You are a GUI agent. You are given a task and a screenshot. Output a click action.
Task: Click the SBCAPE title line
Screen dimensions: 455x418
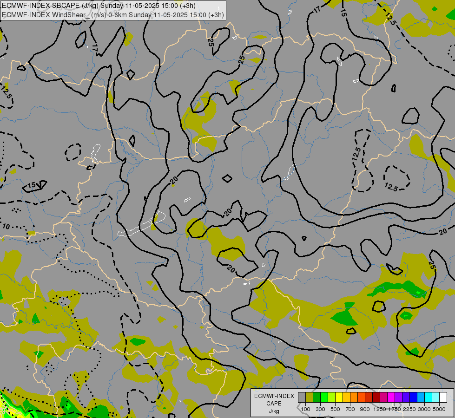(99, 6)
